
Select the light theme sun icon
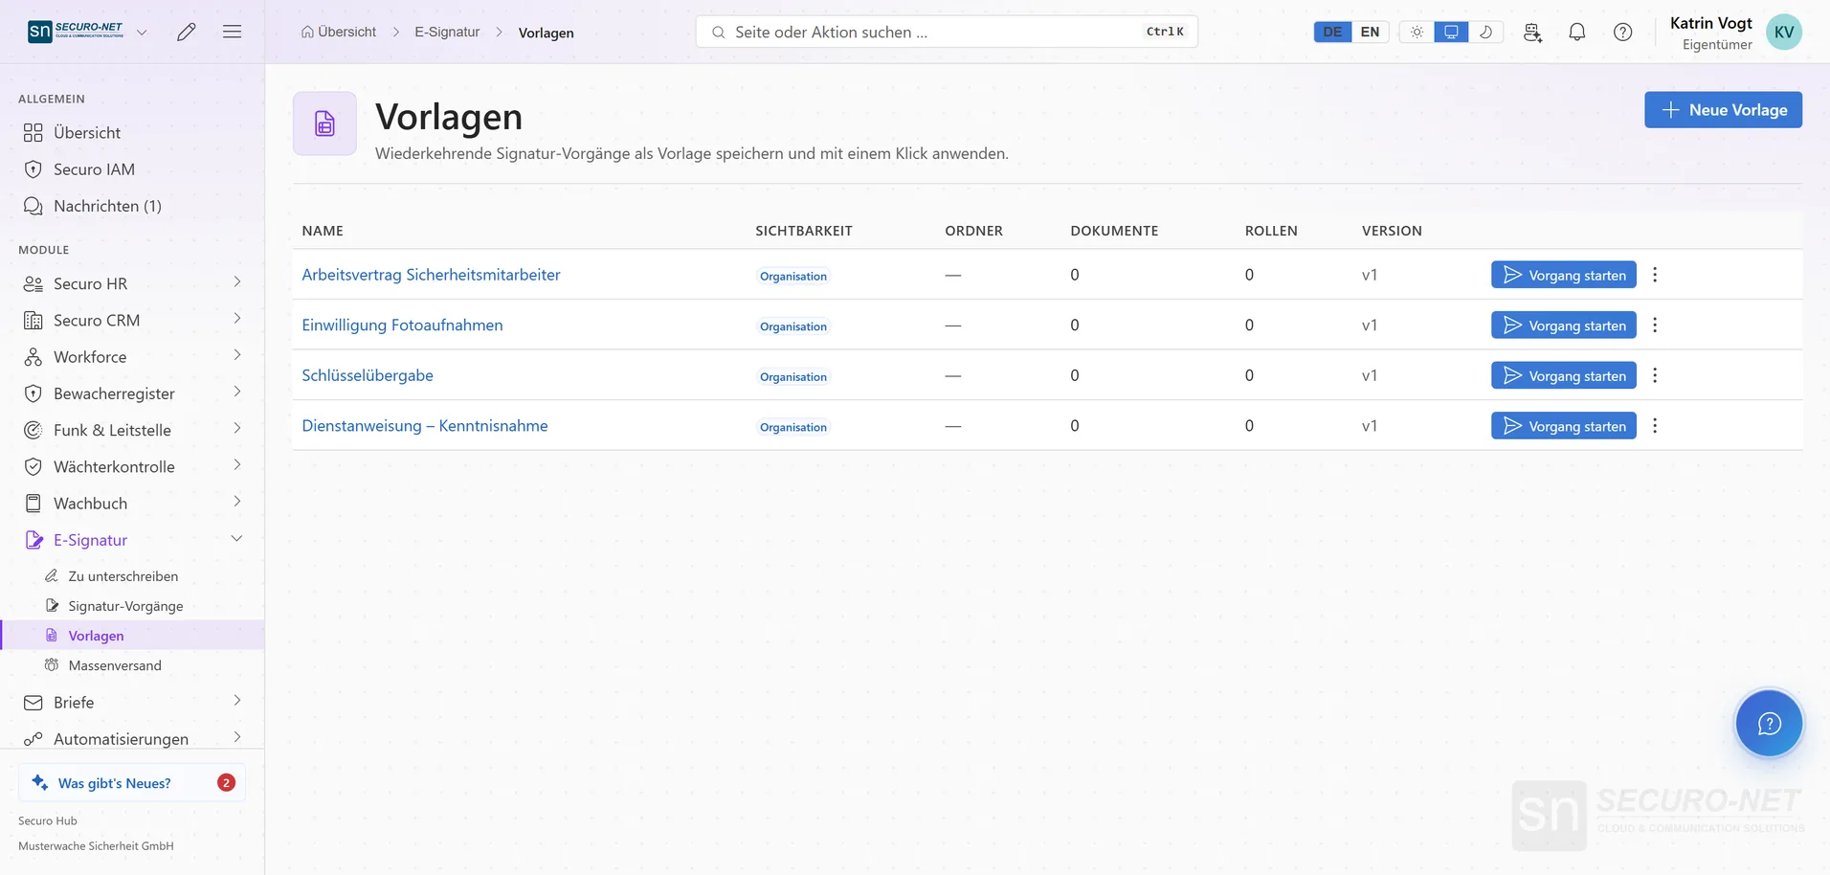pyautogui.click(x=1417, y=32)
